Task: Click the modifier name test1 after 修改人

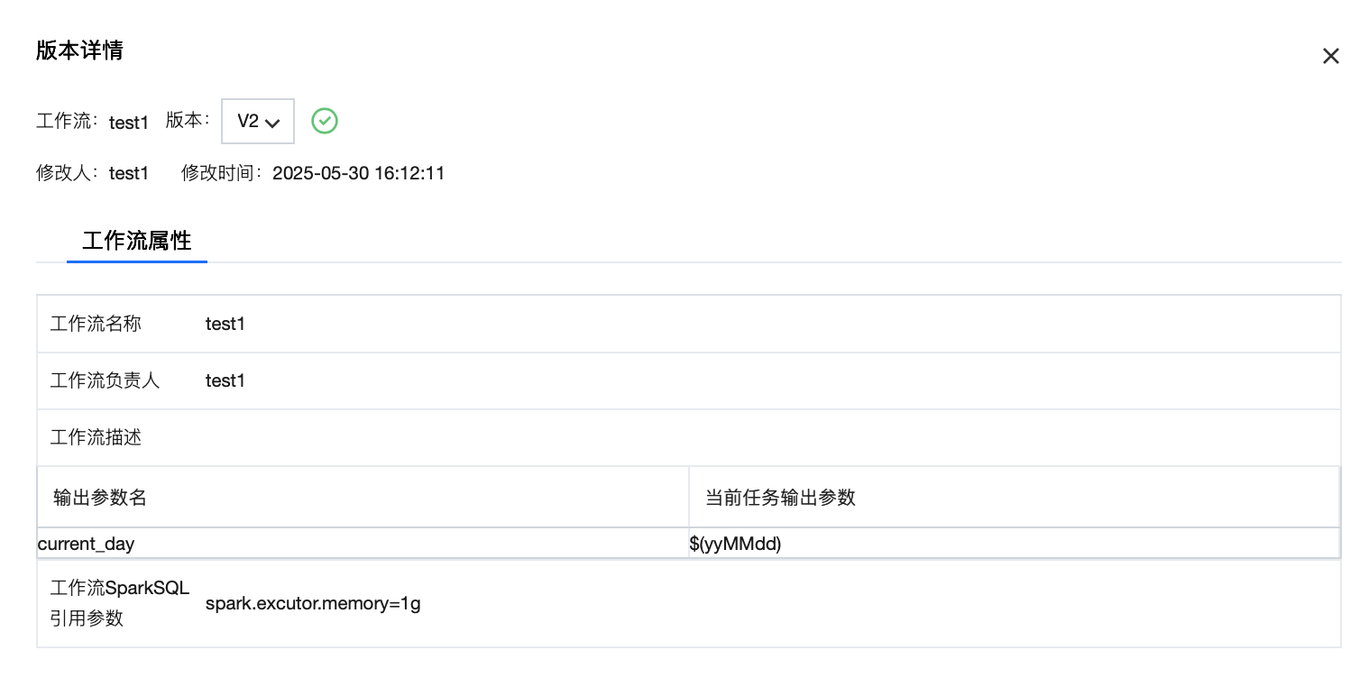Action: [129, 173]
